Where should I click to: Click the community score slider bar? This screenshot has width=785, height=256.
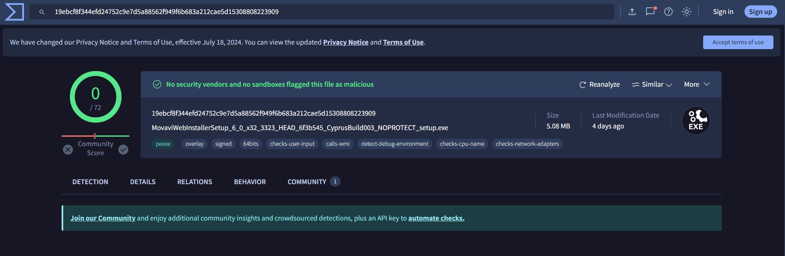coord(95,136)
